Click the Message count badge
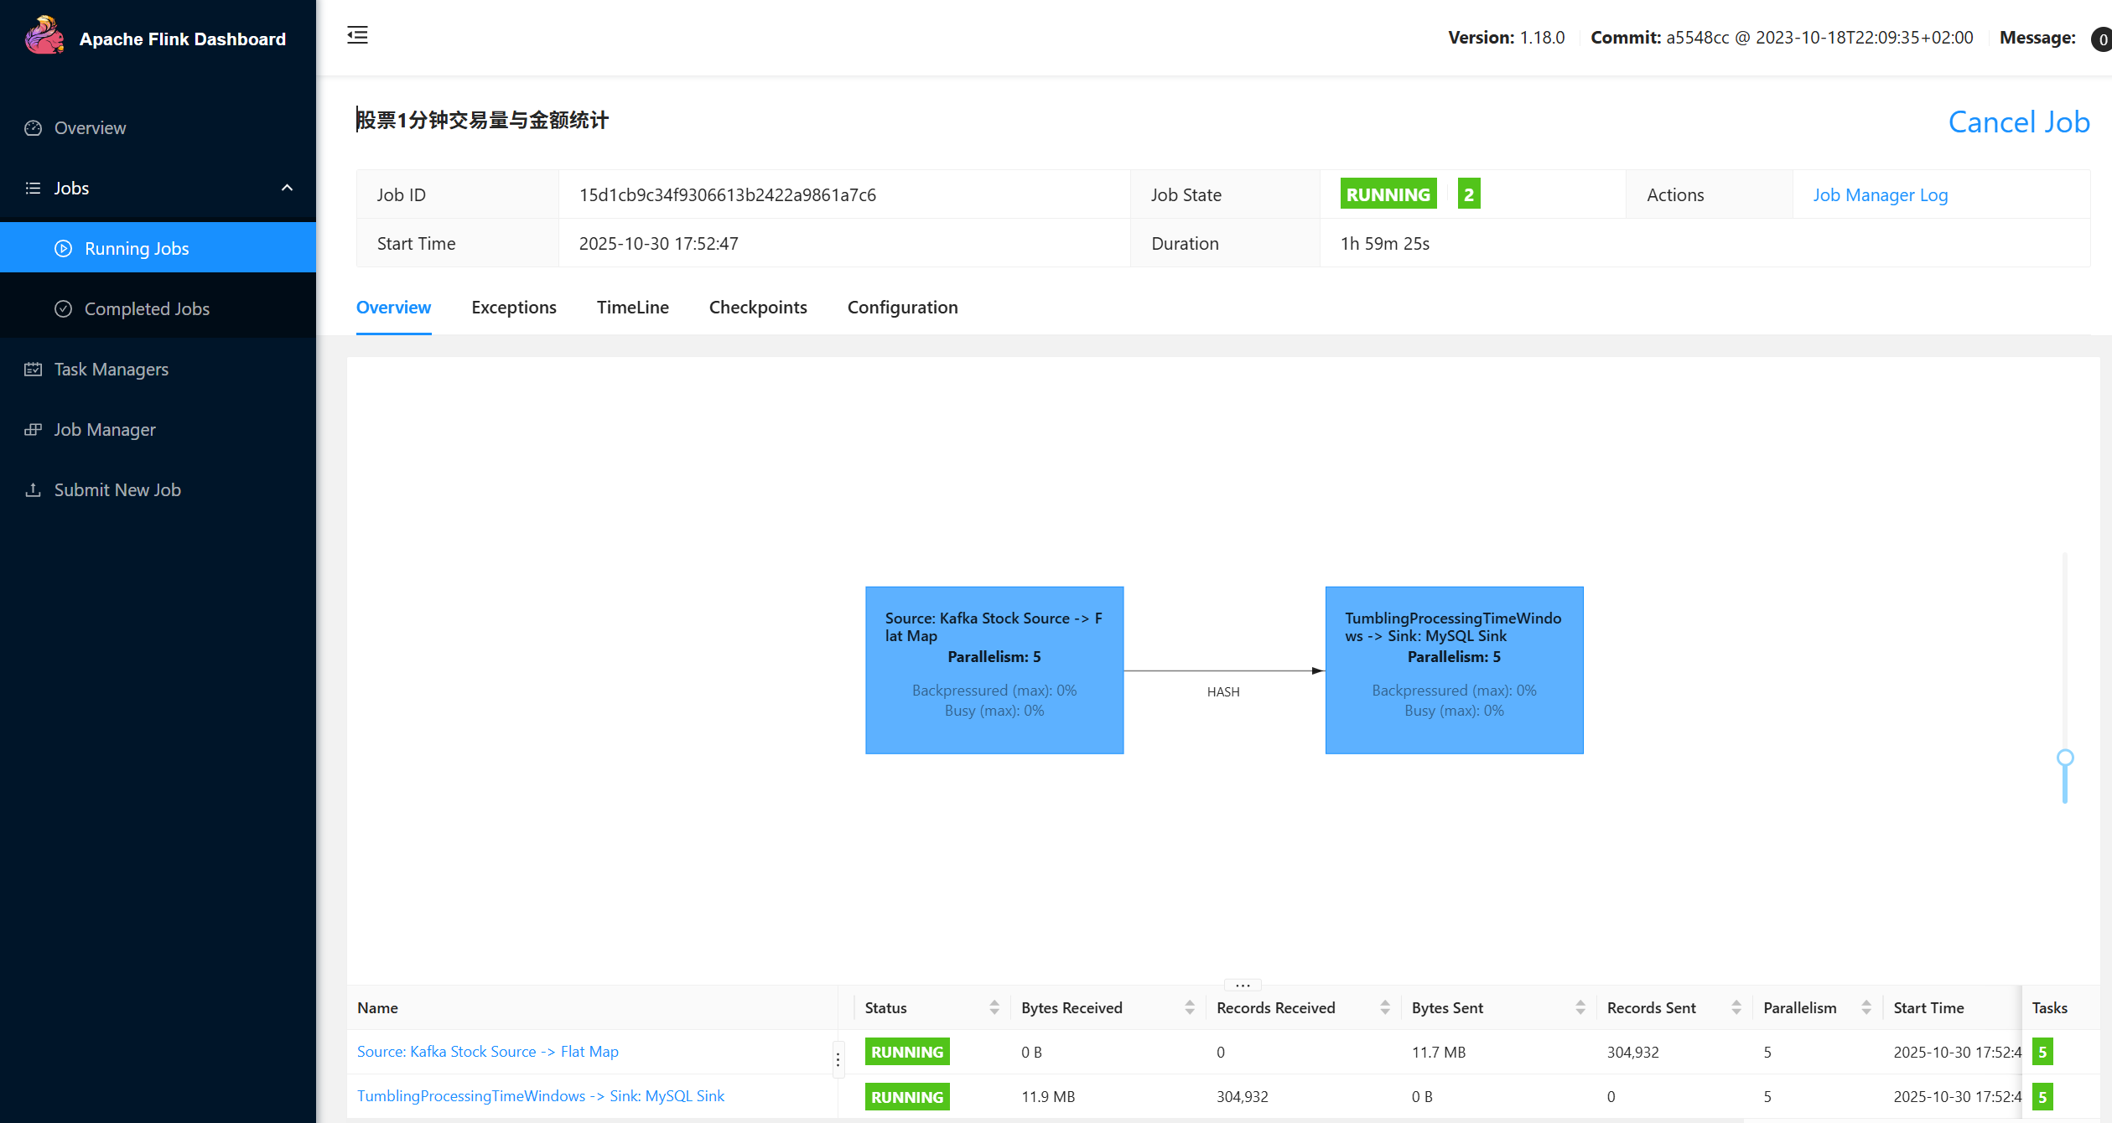 tap(2102, 39)
